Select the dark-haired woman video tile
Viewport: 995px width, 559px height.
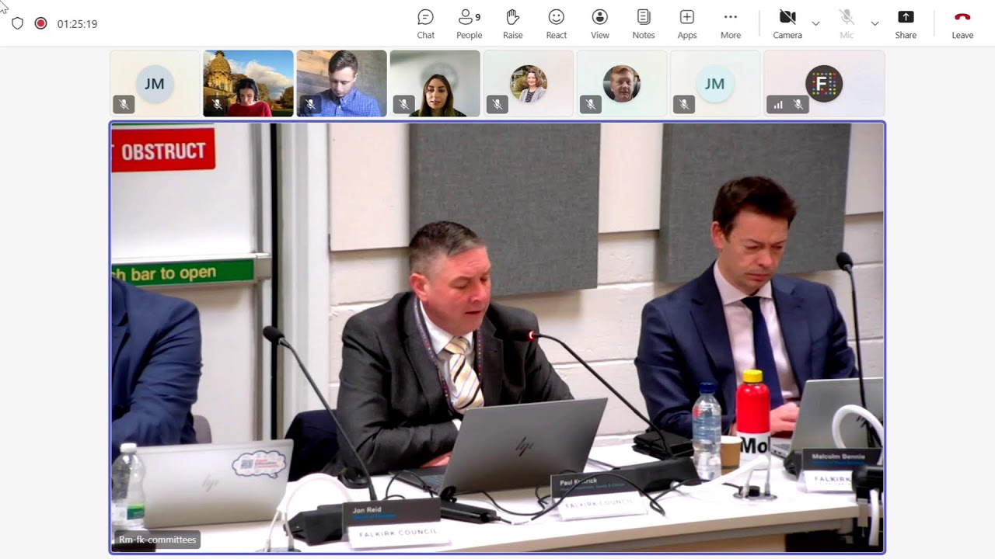(435, 84)
